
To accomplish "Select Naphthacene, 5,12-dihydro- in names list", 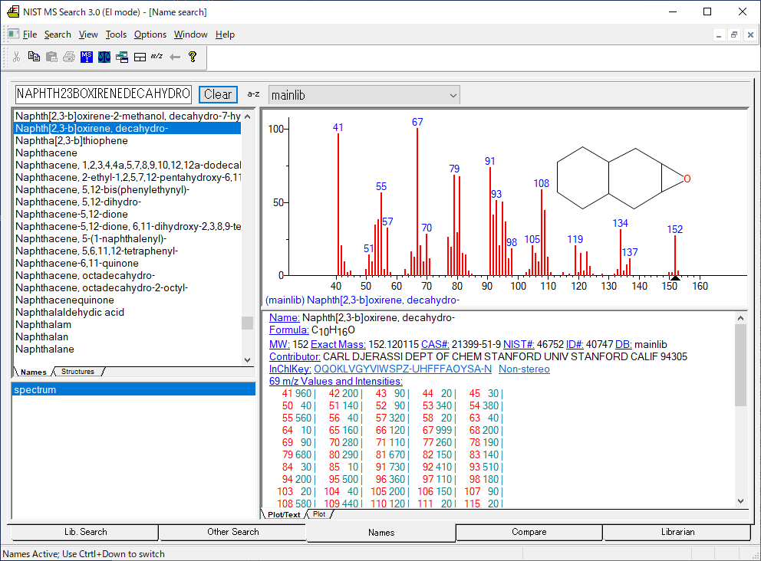I will pos(127,202).
